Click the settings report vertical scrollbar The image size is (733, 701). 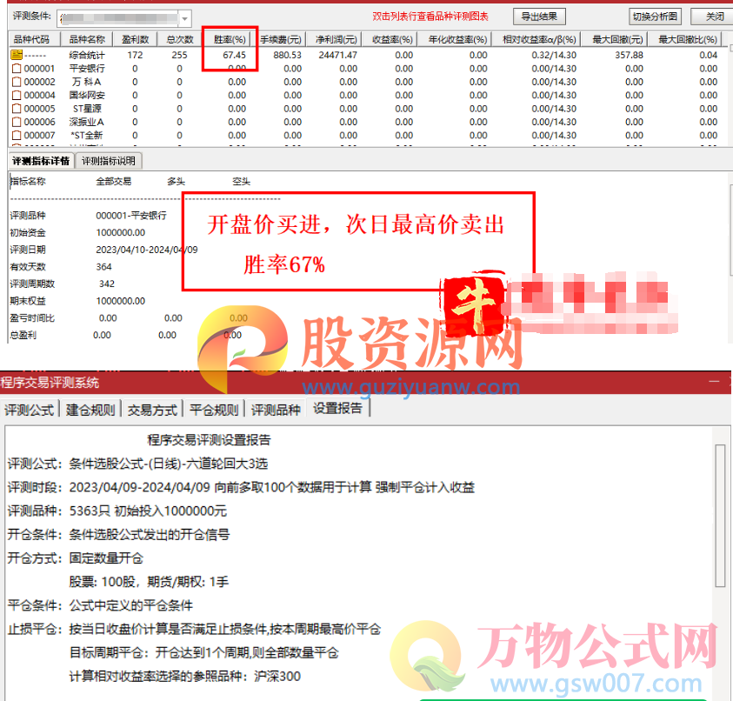tap(720, 516)
